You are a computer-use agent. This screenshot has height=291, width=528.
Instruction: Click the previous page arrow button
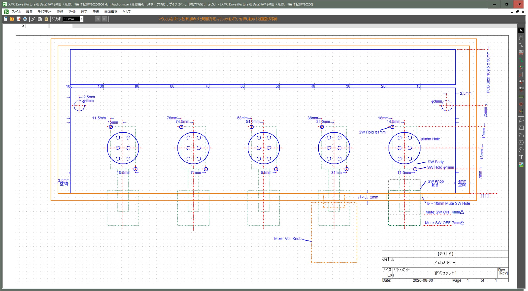coord(98,19)
